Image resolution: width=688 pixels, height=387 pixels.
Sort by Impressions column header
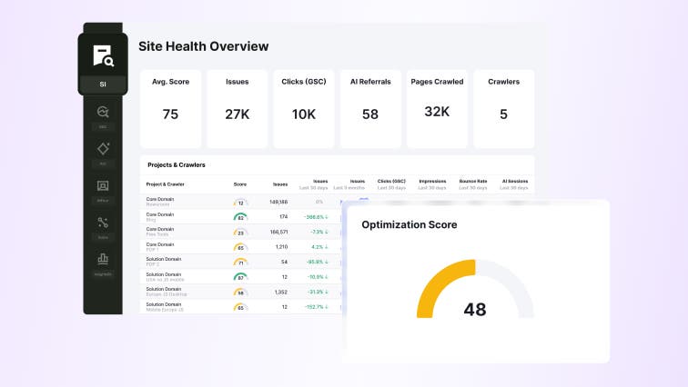tap(432, 182)
